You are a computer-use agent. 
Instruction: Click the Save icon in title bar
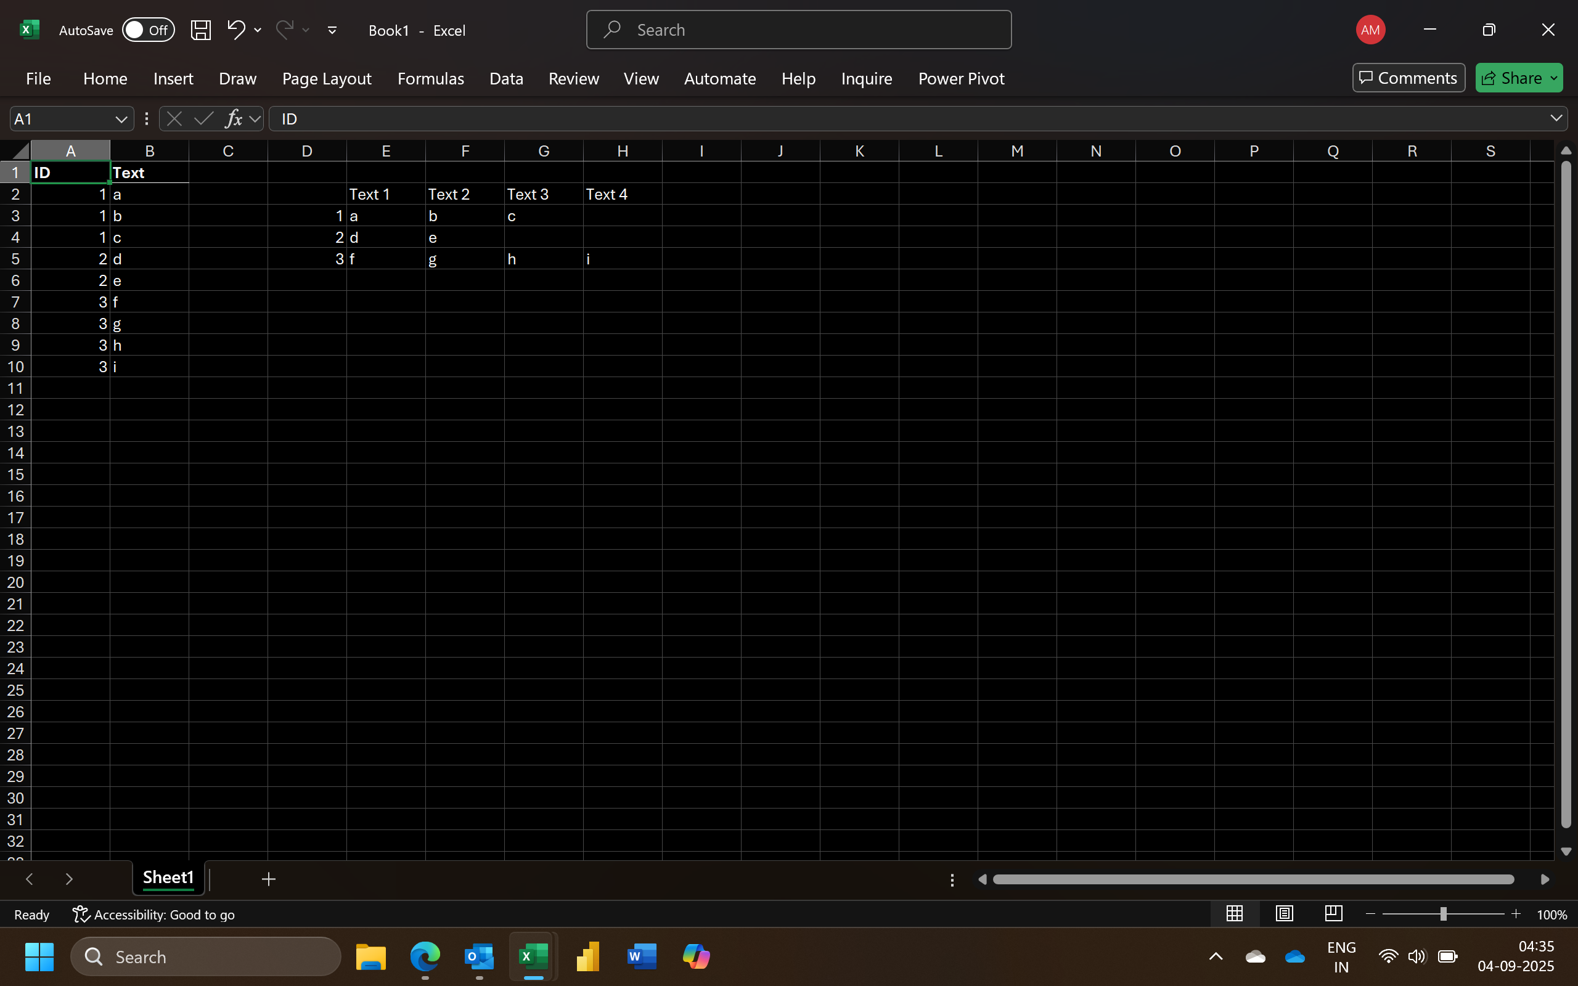coord(200,30)
